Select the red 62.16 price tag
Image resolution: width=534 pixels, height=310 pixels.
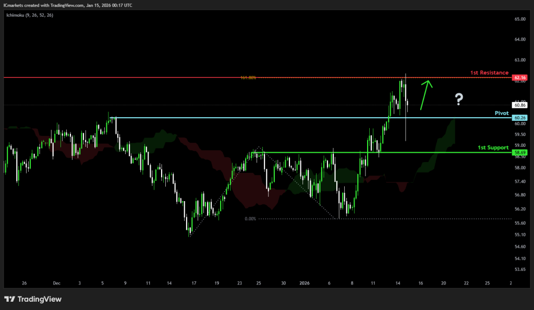pyautogui.click(x=520, y=78)
